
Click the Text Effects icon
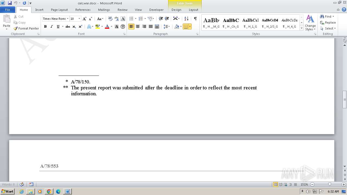[x=89, y=27]
